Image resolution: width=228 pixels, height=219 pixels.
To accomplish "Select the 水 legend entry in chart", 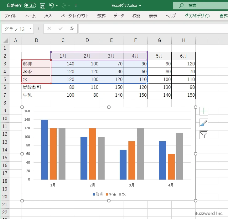I will click(x=122, y=194).
